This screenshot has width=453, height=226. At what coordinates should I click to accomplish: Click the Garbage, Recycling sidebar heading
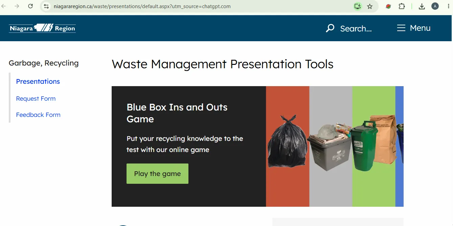pos(44,63)
